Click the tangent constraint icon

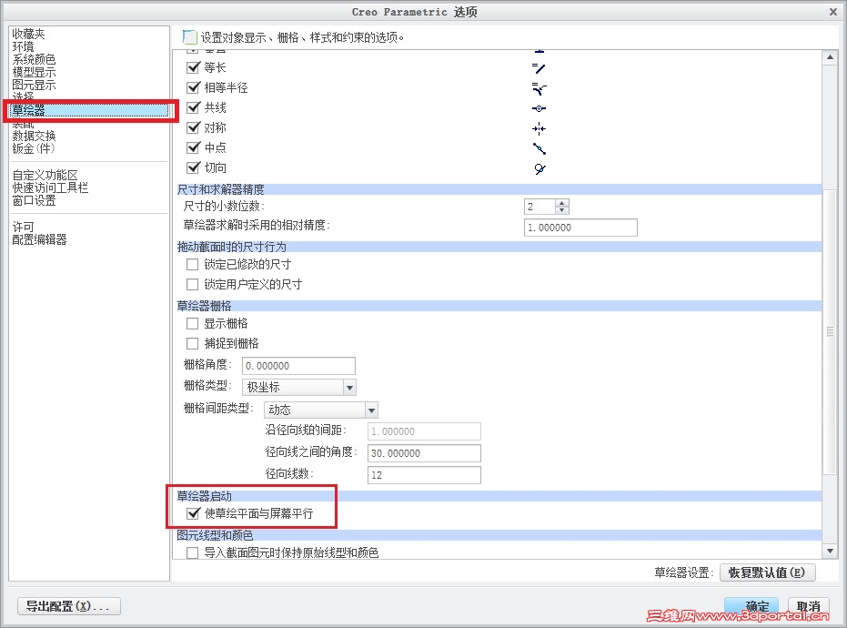pos(539,168)
